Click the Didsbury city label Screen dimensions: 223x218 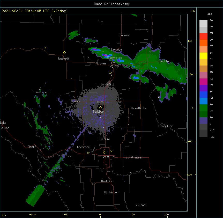(x=99, y=112)
